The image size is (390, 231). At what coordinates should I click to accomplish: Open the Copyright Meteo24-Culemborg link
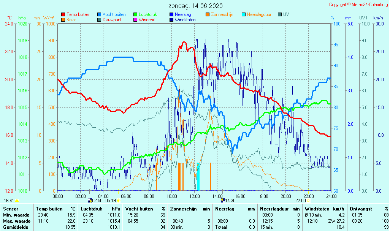pos(358,5)
